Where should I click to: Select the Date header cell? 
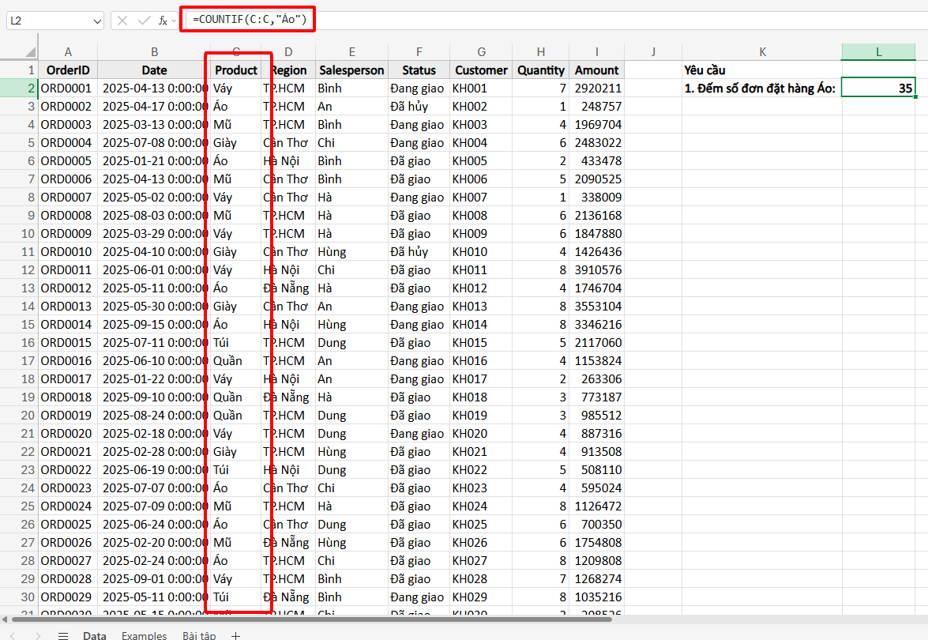click(x=154, y=70)
